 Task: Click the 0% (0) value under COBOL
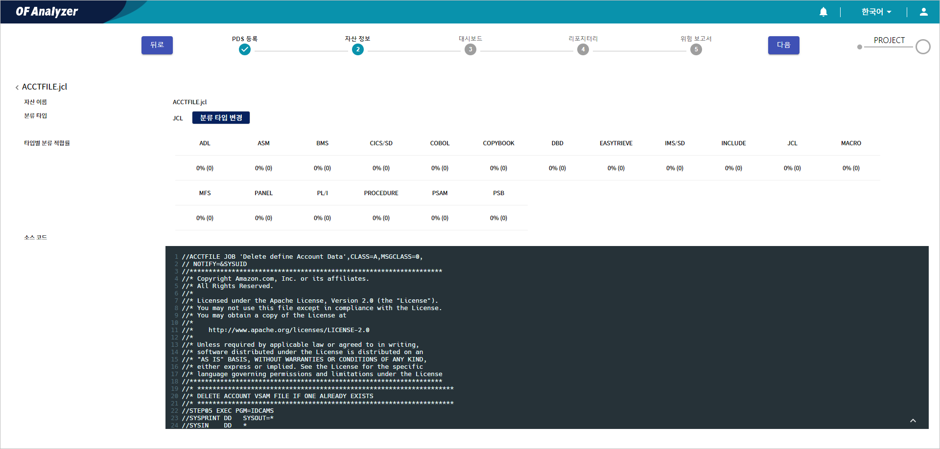pos(440,168)
